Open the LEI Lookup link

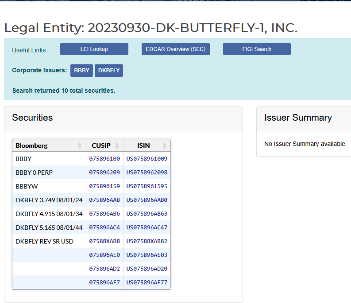pyautogui.click(x=94, y=49)
